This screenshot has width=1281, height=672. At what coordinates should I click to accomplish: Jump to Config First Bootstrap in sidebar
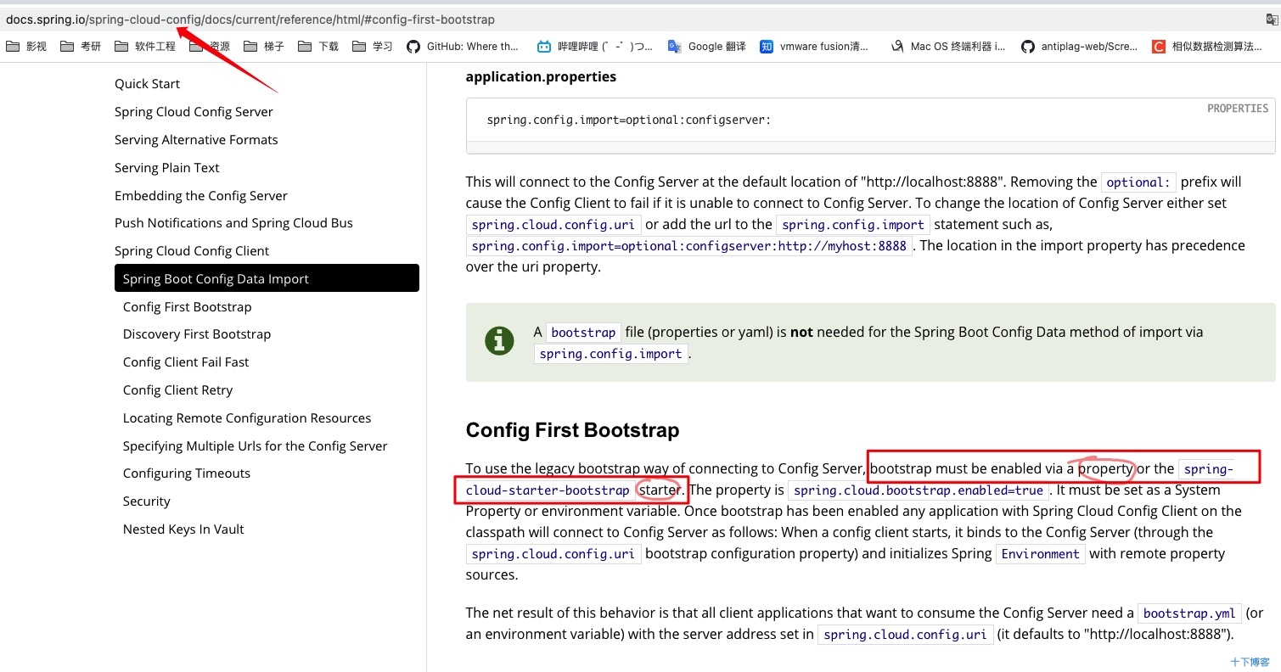click(x=187, y=306)
